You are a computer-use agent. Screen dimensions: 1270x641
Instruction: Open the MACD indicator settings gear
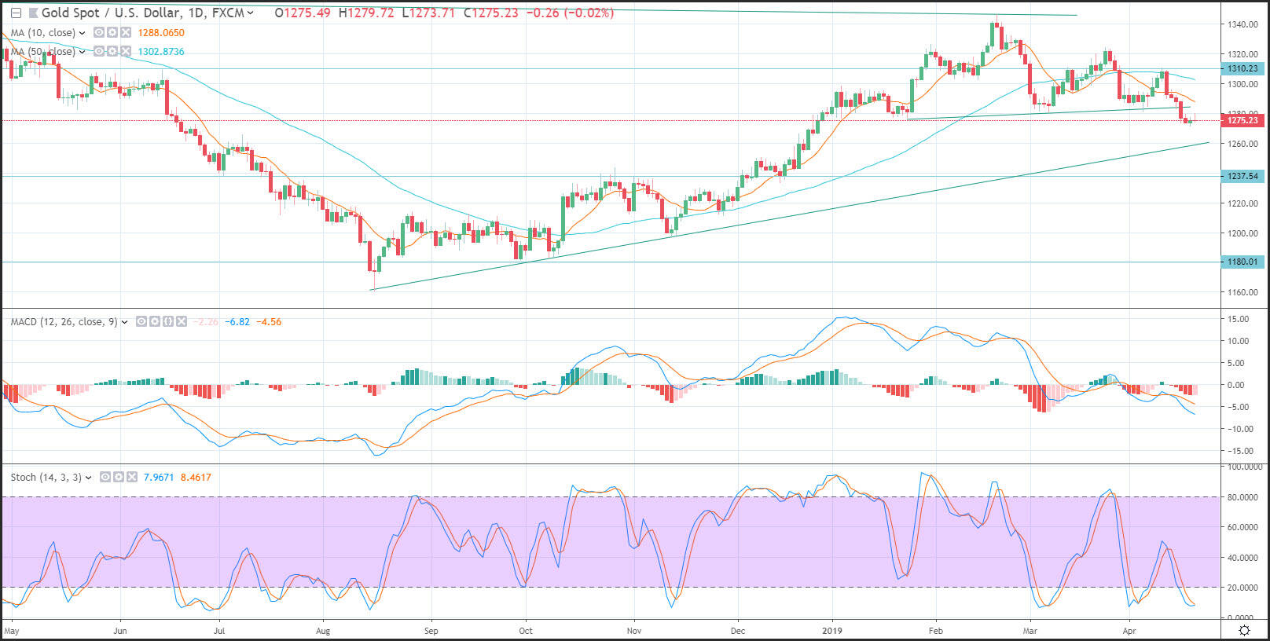click(x=155, y=322)
